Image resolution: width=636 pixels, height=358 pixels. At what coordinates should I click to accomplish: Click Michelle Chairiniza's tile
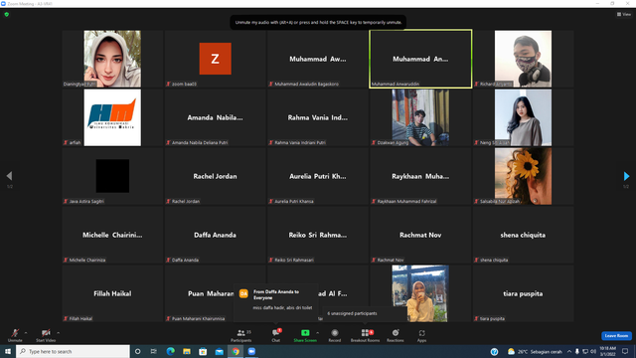click(x=112, y=235)
